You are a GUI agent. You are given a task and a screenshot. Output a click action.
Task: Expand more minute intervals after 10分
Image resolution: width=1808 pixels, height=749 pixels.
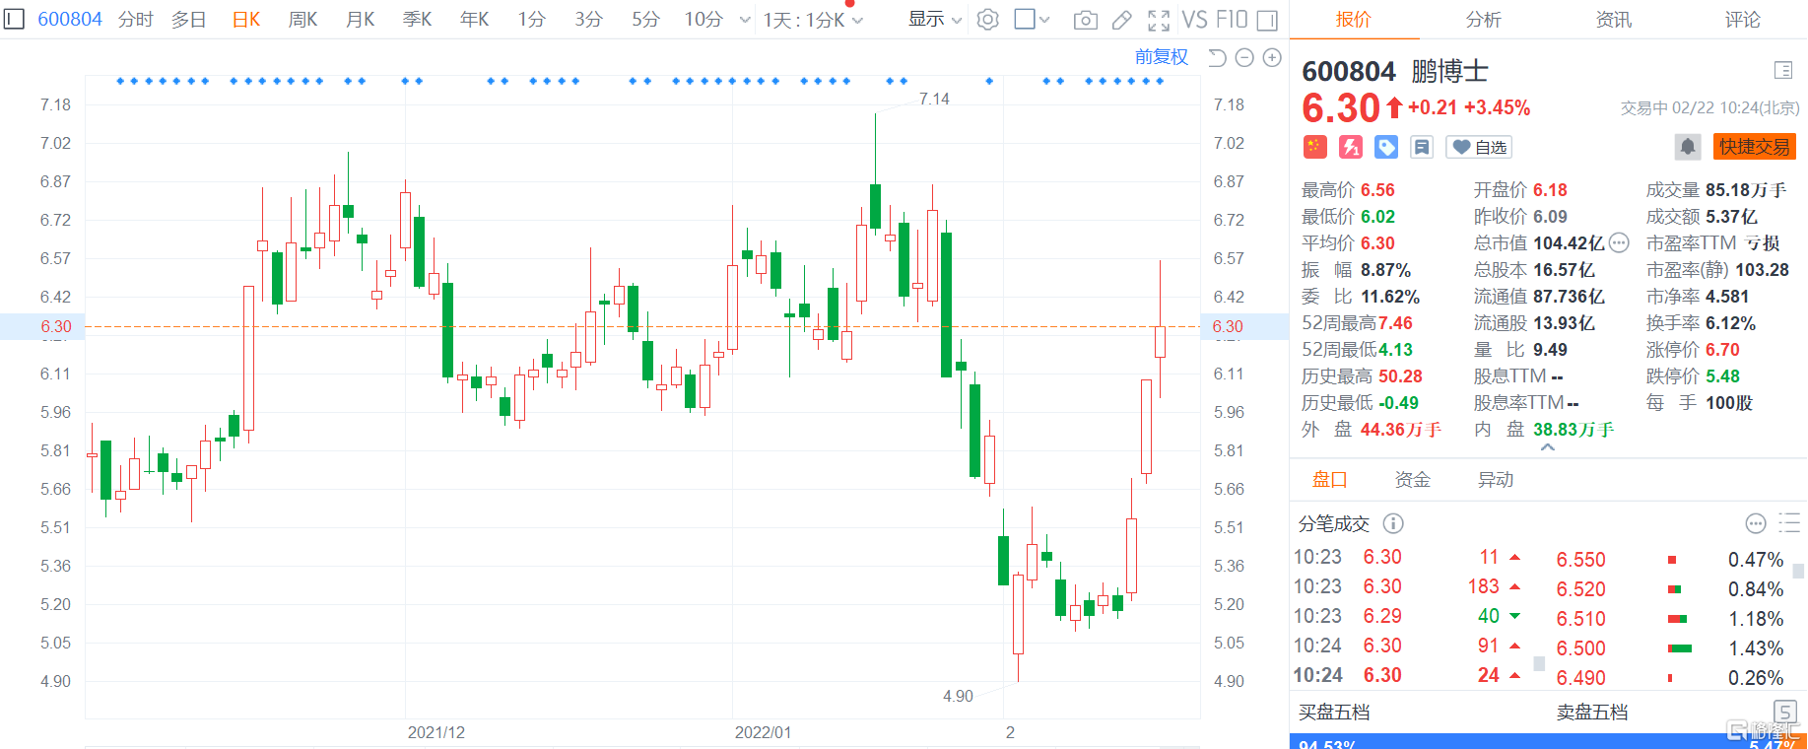click(744, 20)
